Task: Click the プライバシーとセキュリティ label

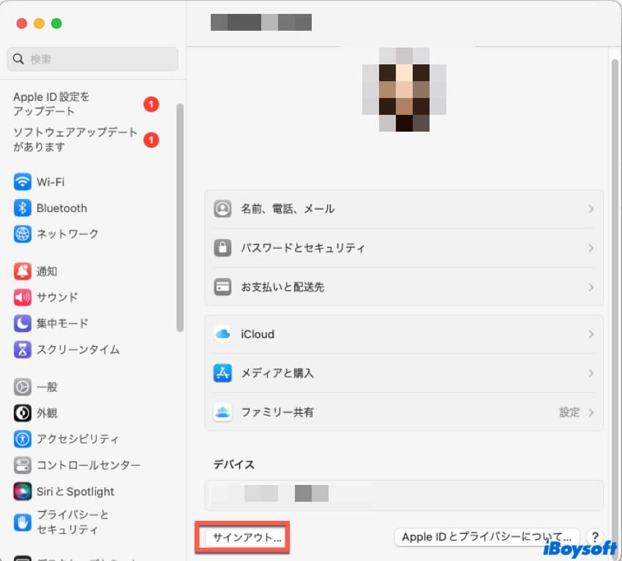Action: point(72,522)
